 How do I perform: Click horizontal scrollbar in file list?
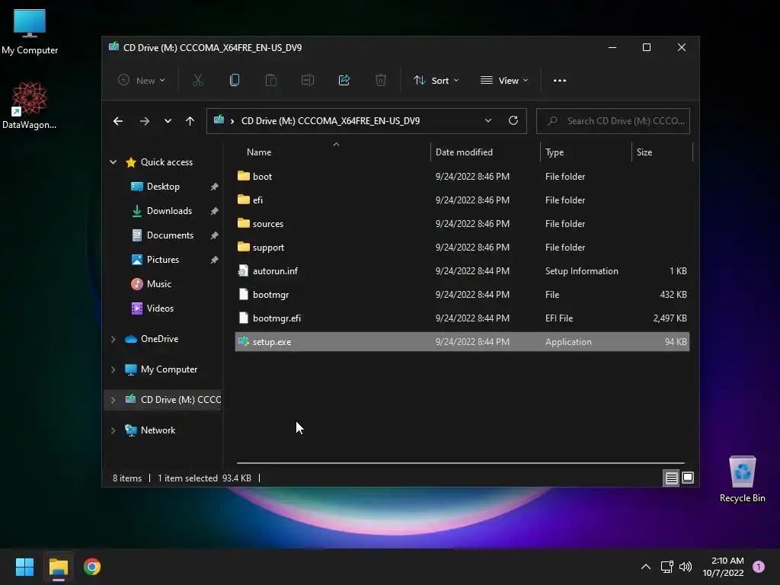click(461, 463)
